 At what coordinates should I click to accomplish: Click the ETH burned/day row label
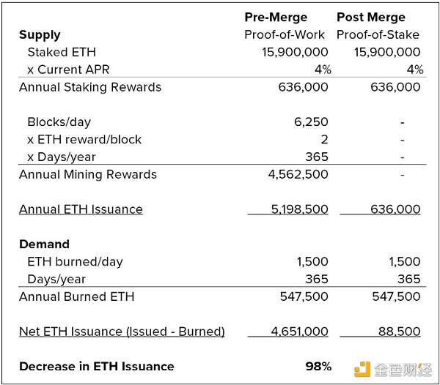pos(75,261)
